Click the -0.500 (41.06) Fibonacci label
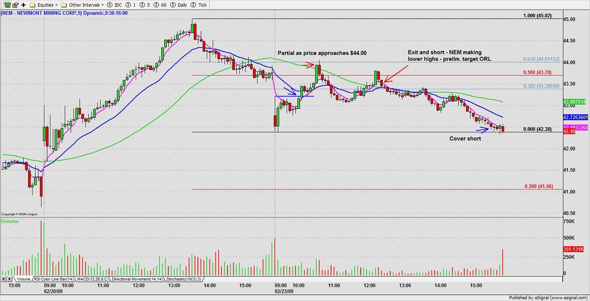Screen dimensions: 590x301 click(x=538, y=186)
